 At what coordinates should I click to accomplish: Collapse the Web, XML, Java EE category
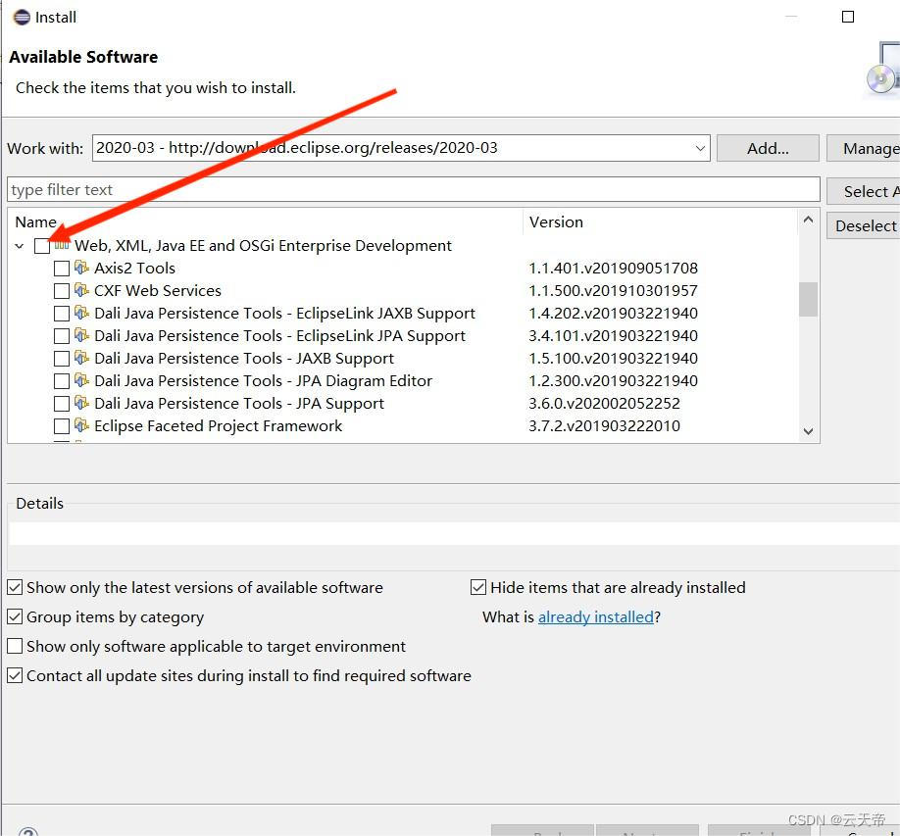[20, 246]
